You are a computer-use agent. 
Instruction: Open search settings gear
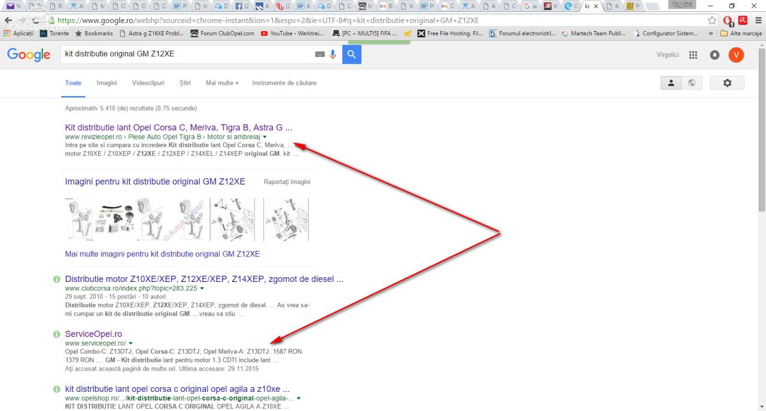727,83
